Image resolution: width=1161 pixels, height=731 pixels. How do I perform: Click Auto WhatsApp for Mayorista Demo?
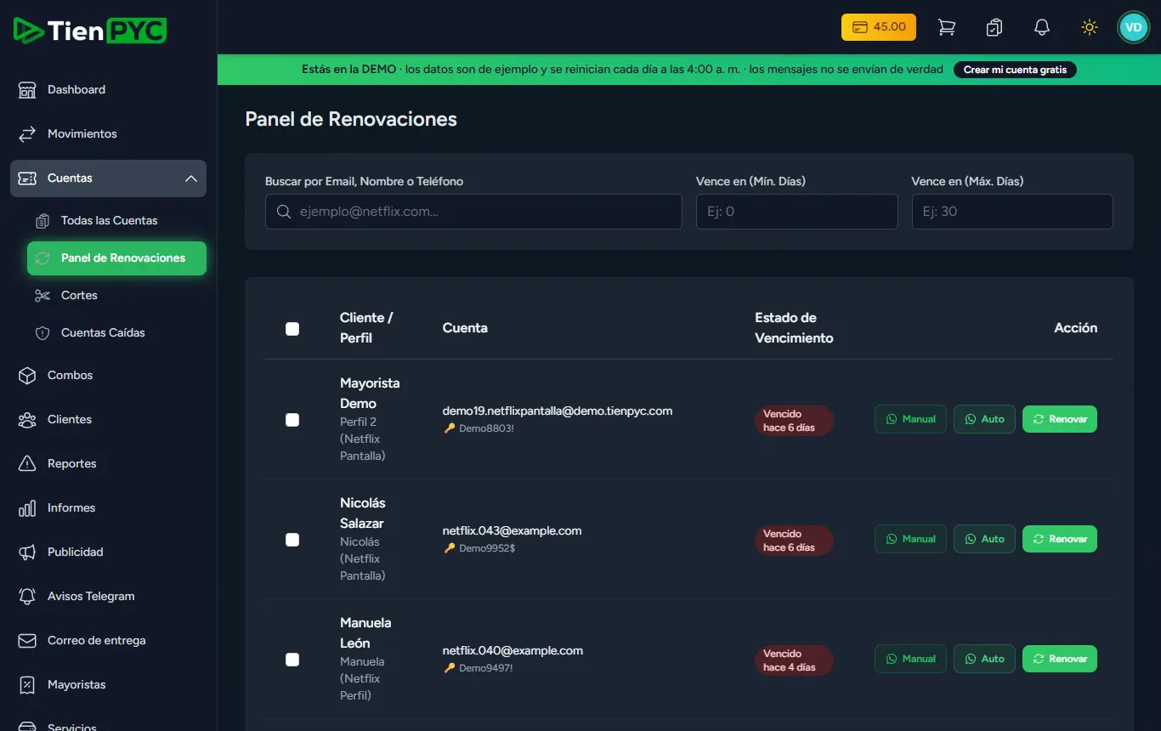[984, 419]
